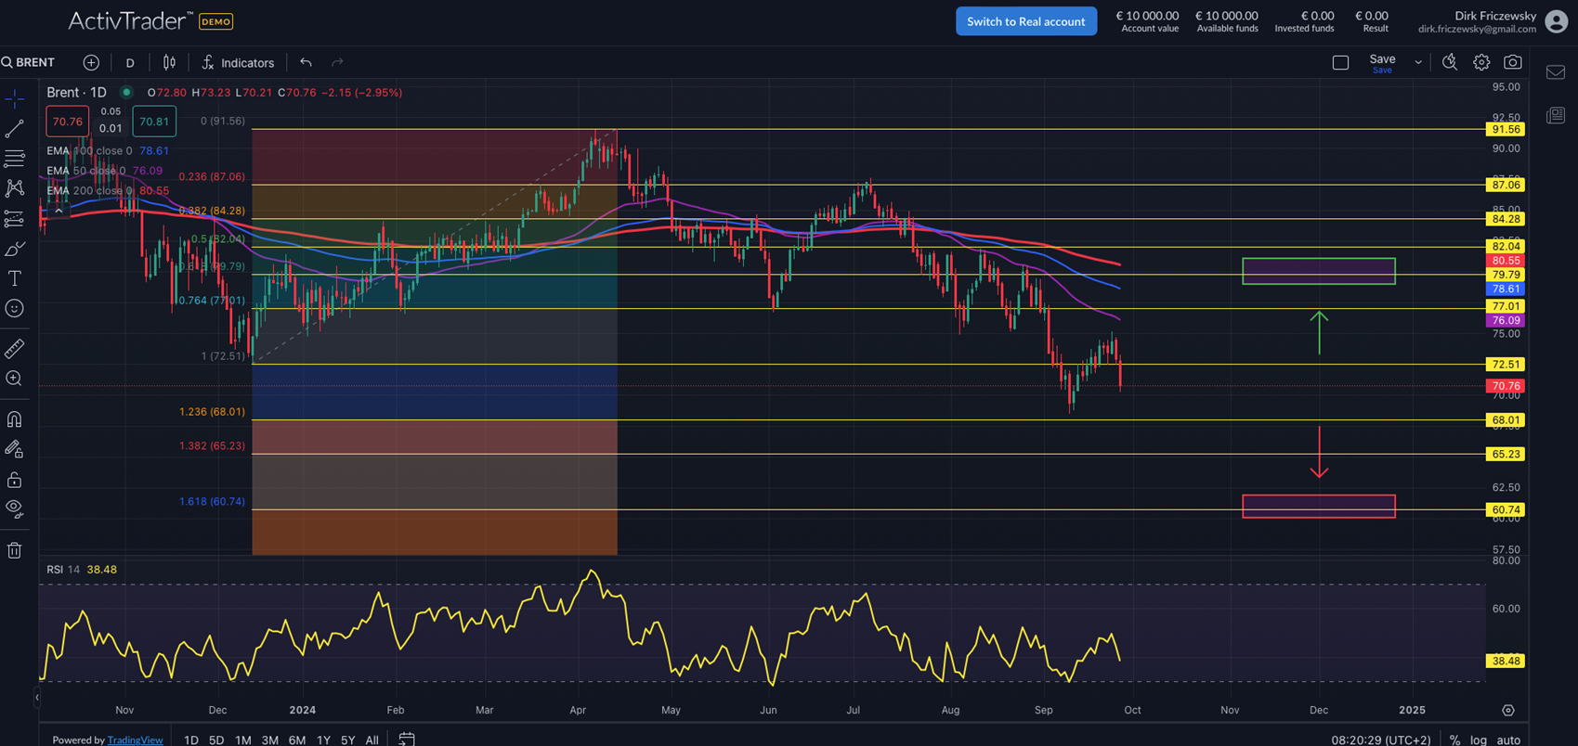Open the candlestick chart style selector
Image resolution: width=1578 pixels, height=746 pixels.
tap(169, 62)
